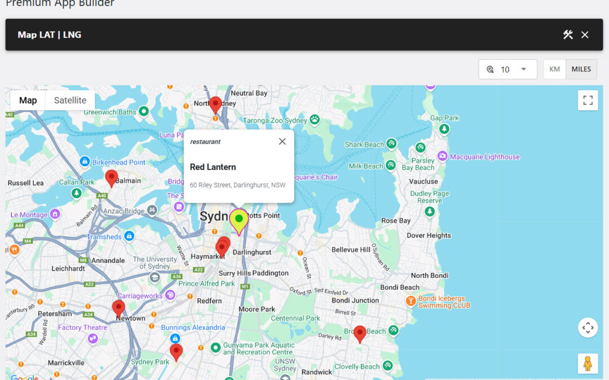This screenshot has height=380, width=609.
Task: Click the red marker at Bronte Beach
Action: click(360, 334)
